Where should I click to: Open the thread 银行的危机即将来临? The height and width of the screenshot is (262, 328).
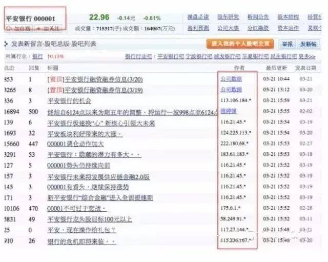pos(82,241)
